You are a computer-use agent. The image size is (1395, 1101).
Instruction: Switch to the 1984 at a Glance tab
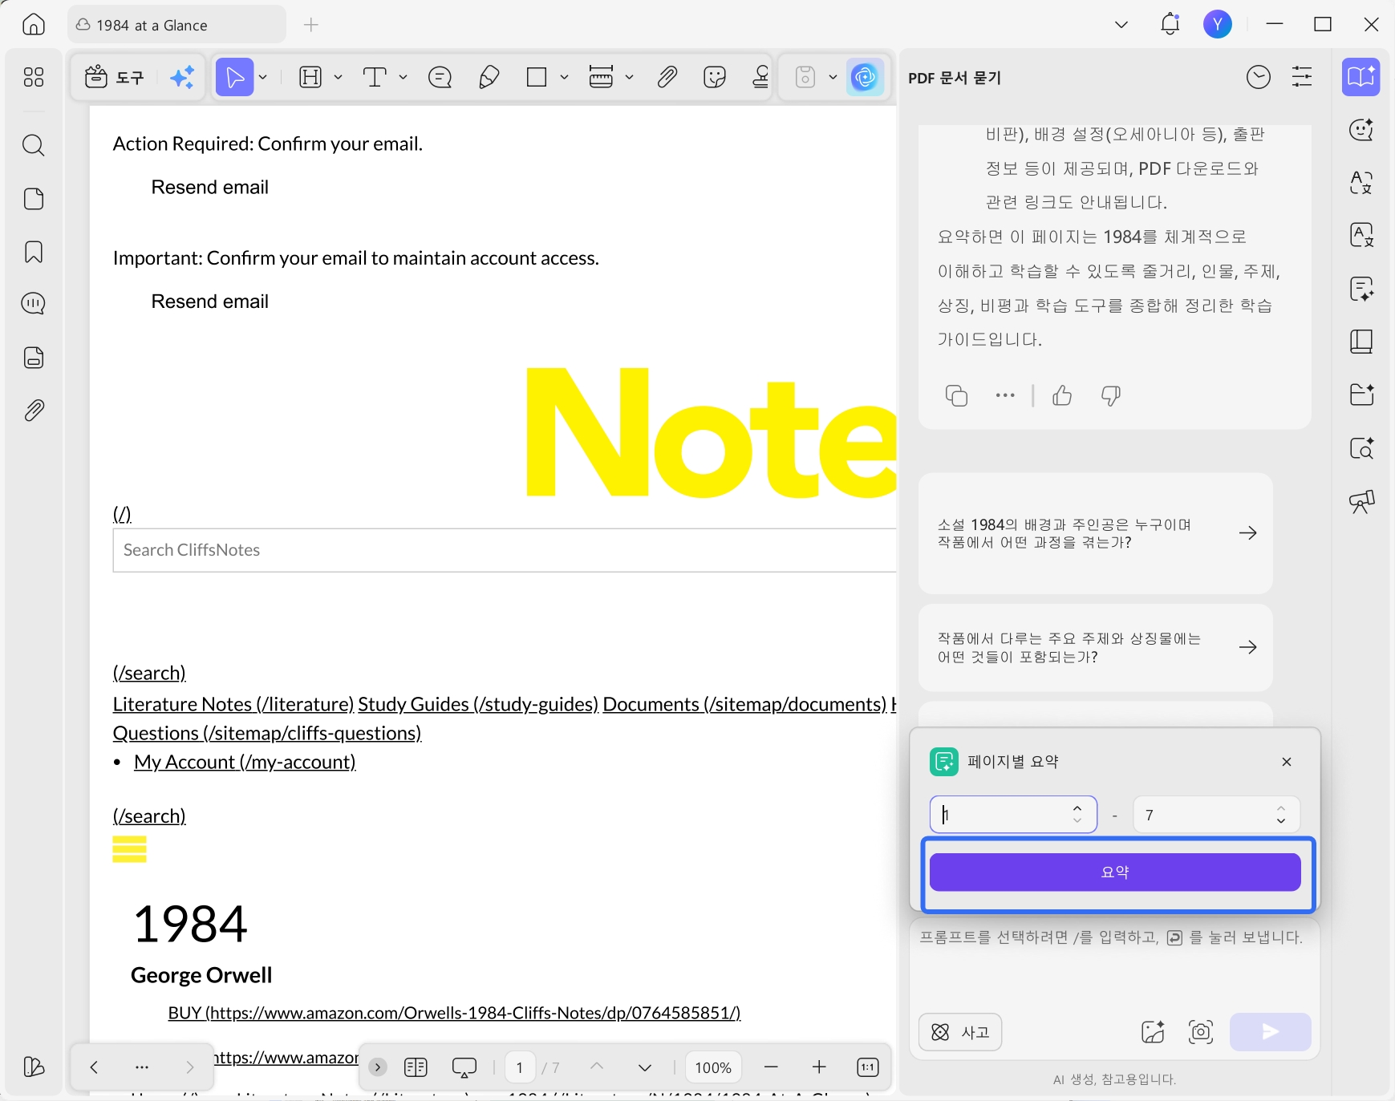click(176, 25)
